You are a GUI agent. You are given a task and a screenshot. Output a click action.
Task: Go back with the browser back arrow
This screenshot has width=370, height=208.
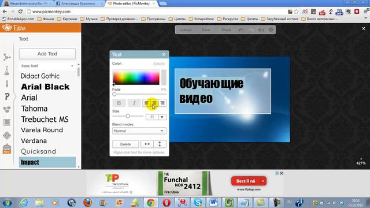click(5, 12)
